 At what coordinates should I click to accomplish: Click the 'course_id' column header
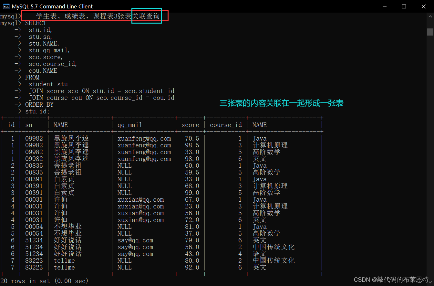point(226,125)
